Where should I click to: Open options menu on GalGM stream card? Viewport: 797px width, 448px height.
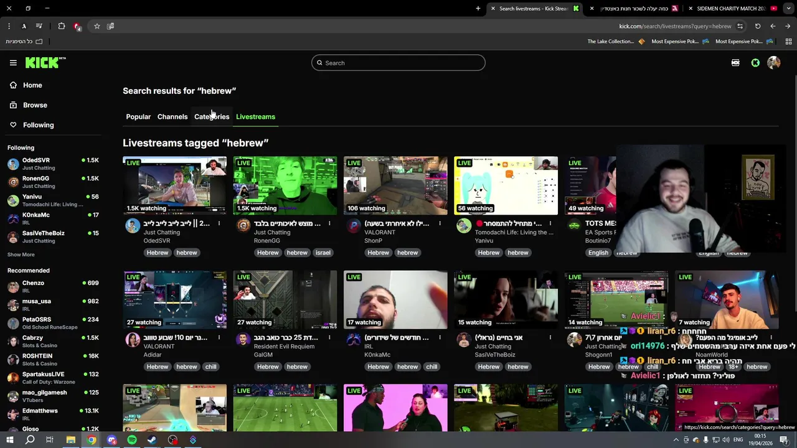[x=329, y=338]
